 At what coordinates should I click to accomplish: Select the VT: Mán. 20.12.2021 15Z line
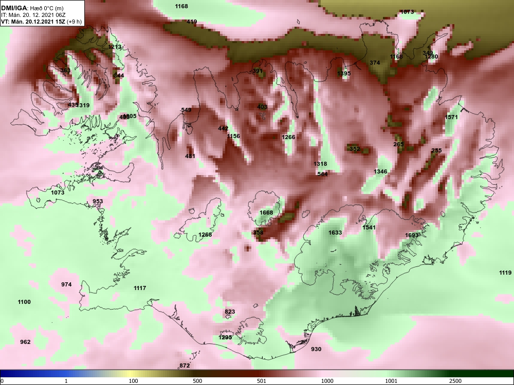tap(41, 22)
